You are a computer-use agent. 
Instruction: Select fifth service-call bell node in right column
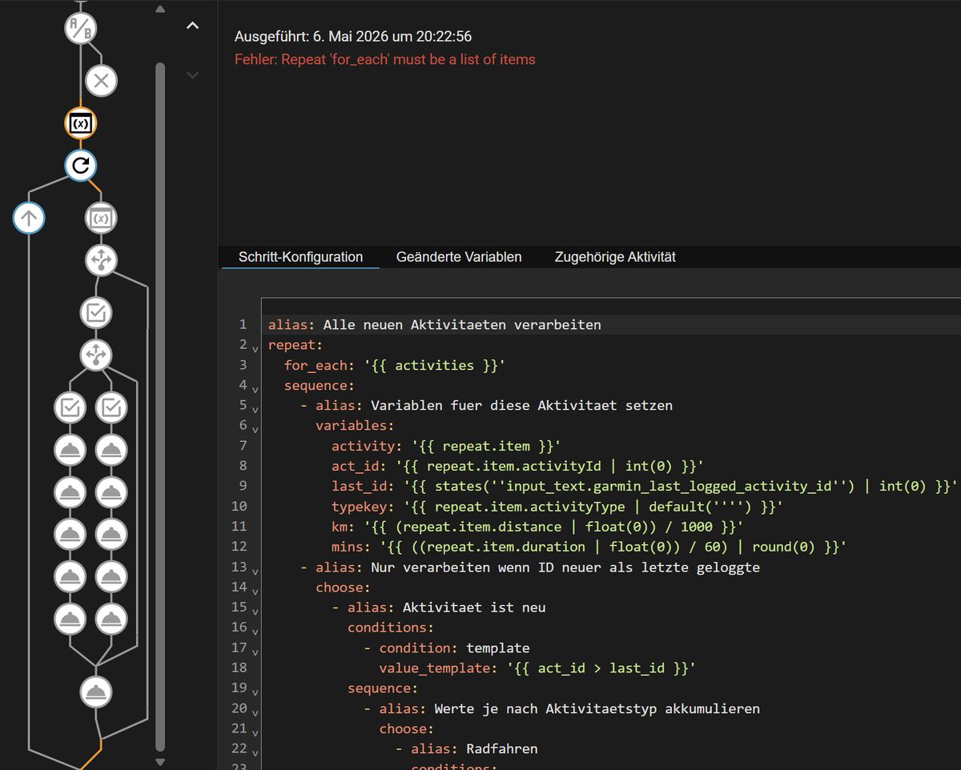coord(111,618)
